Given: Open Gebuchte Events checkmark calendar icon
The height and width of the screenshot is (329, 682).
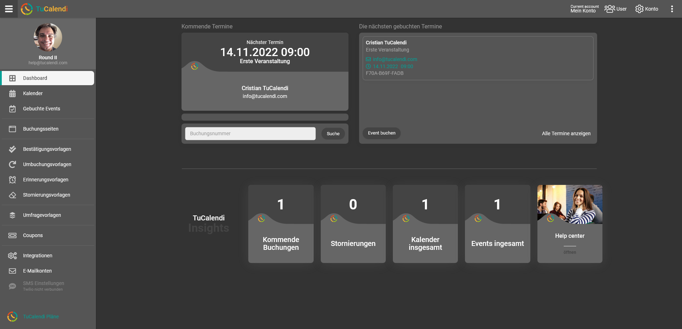Looking at the screenshot, I should 12,109.
